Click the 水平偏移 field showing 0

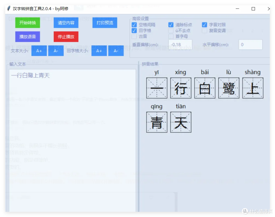(x=251, y=45)
